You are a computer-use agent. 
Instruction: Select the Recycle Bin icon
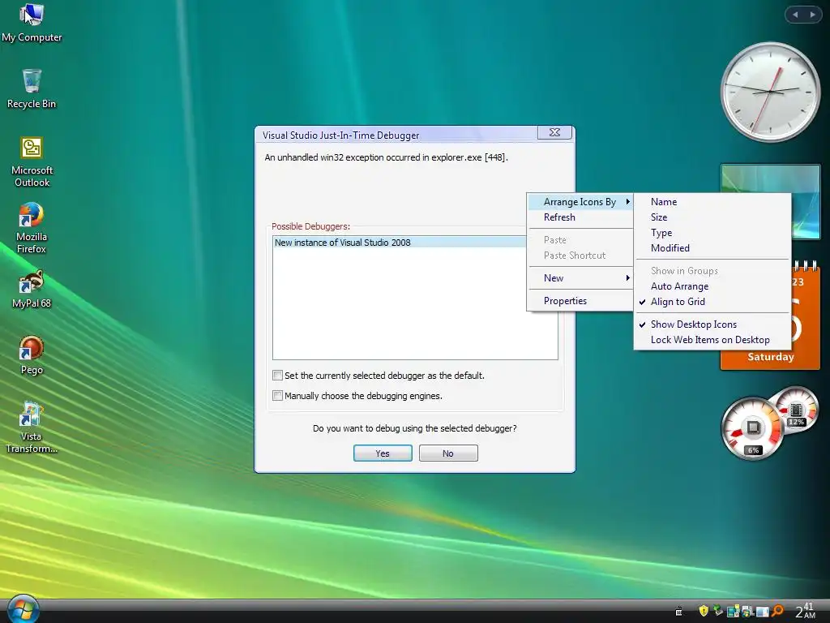pyautogui.click(x=32, y=89)
